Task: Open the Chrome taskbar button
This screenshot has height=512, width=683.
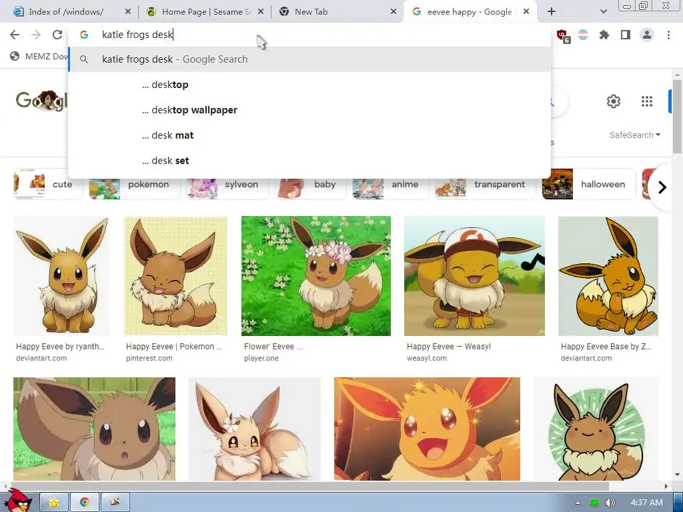Action: (x=85, y=502)
